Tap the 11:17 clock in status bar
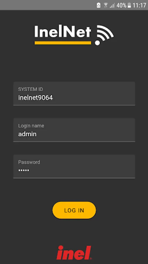 pos(139,5)
